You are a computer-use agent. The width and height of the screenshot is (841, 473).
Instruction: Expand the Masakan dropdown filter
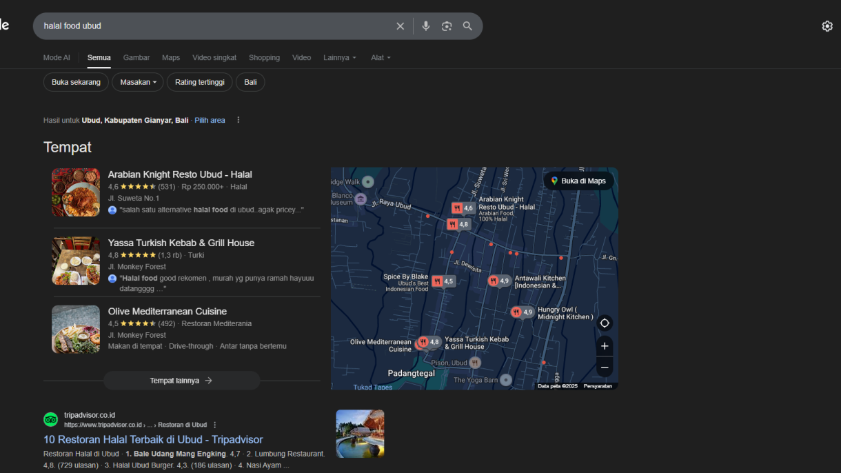point(138,82)
